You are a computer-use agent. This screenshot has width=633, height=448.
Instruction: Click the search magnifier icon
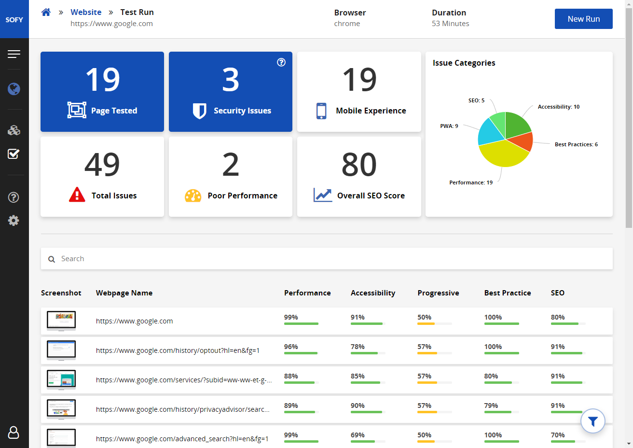pyautogui.click(x=52, y=259)
